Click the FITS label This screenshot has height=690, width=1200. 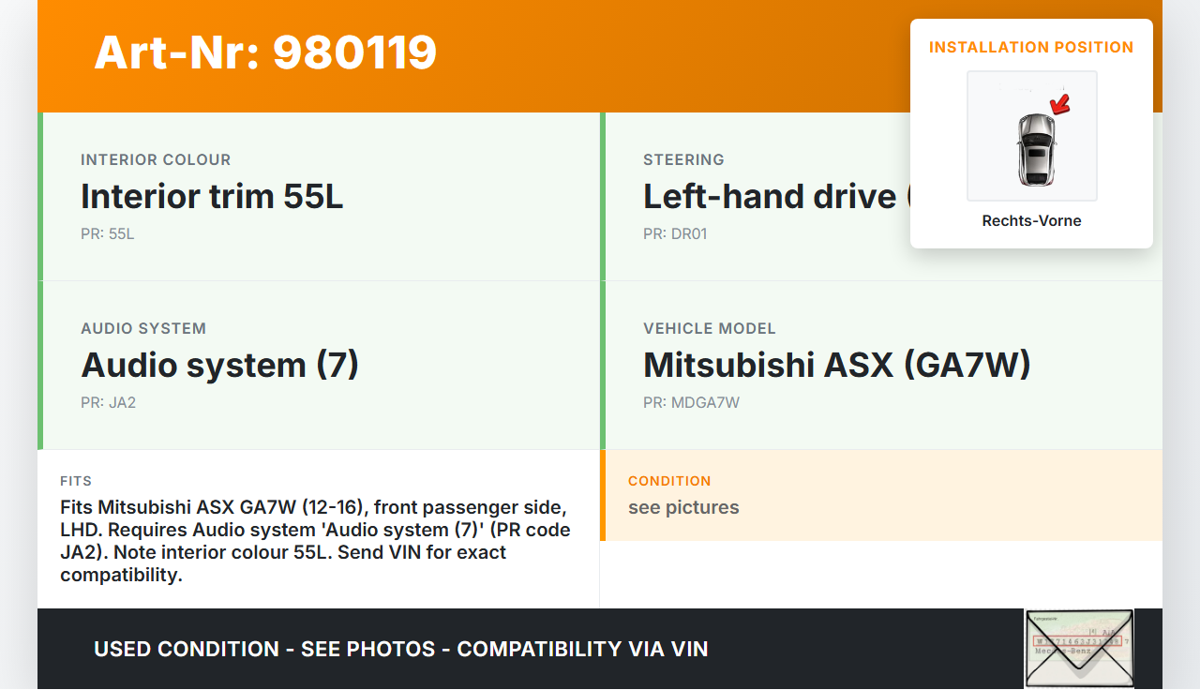(76, 481)
